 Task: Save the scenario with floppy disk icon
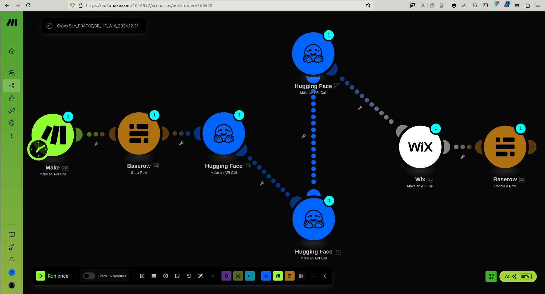point(142,276)
